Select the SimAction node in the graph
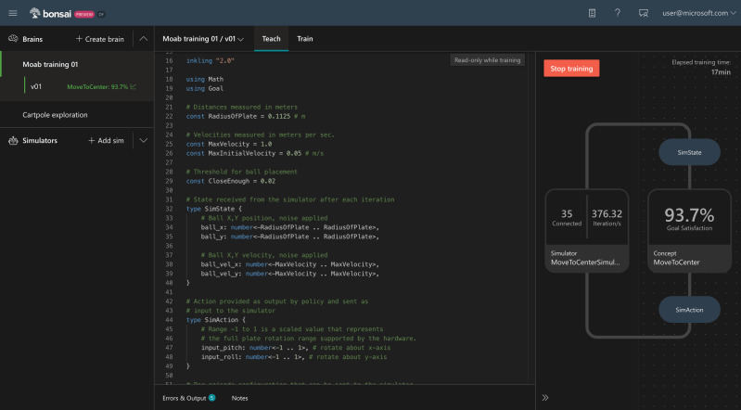Viewport: 741px width, 410px height. tap(689, 310)
